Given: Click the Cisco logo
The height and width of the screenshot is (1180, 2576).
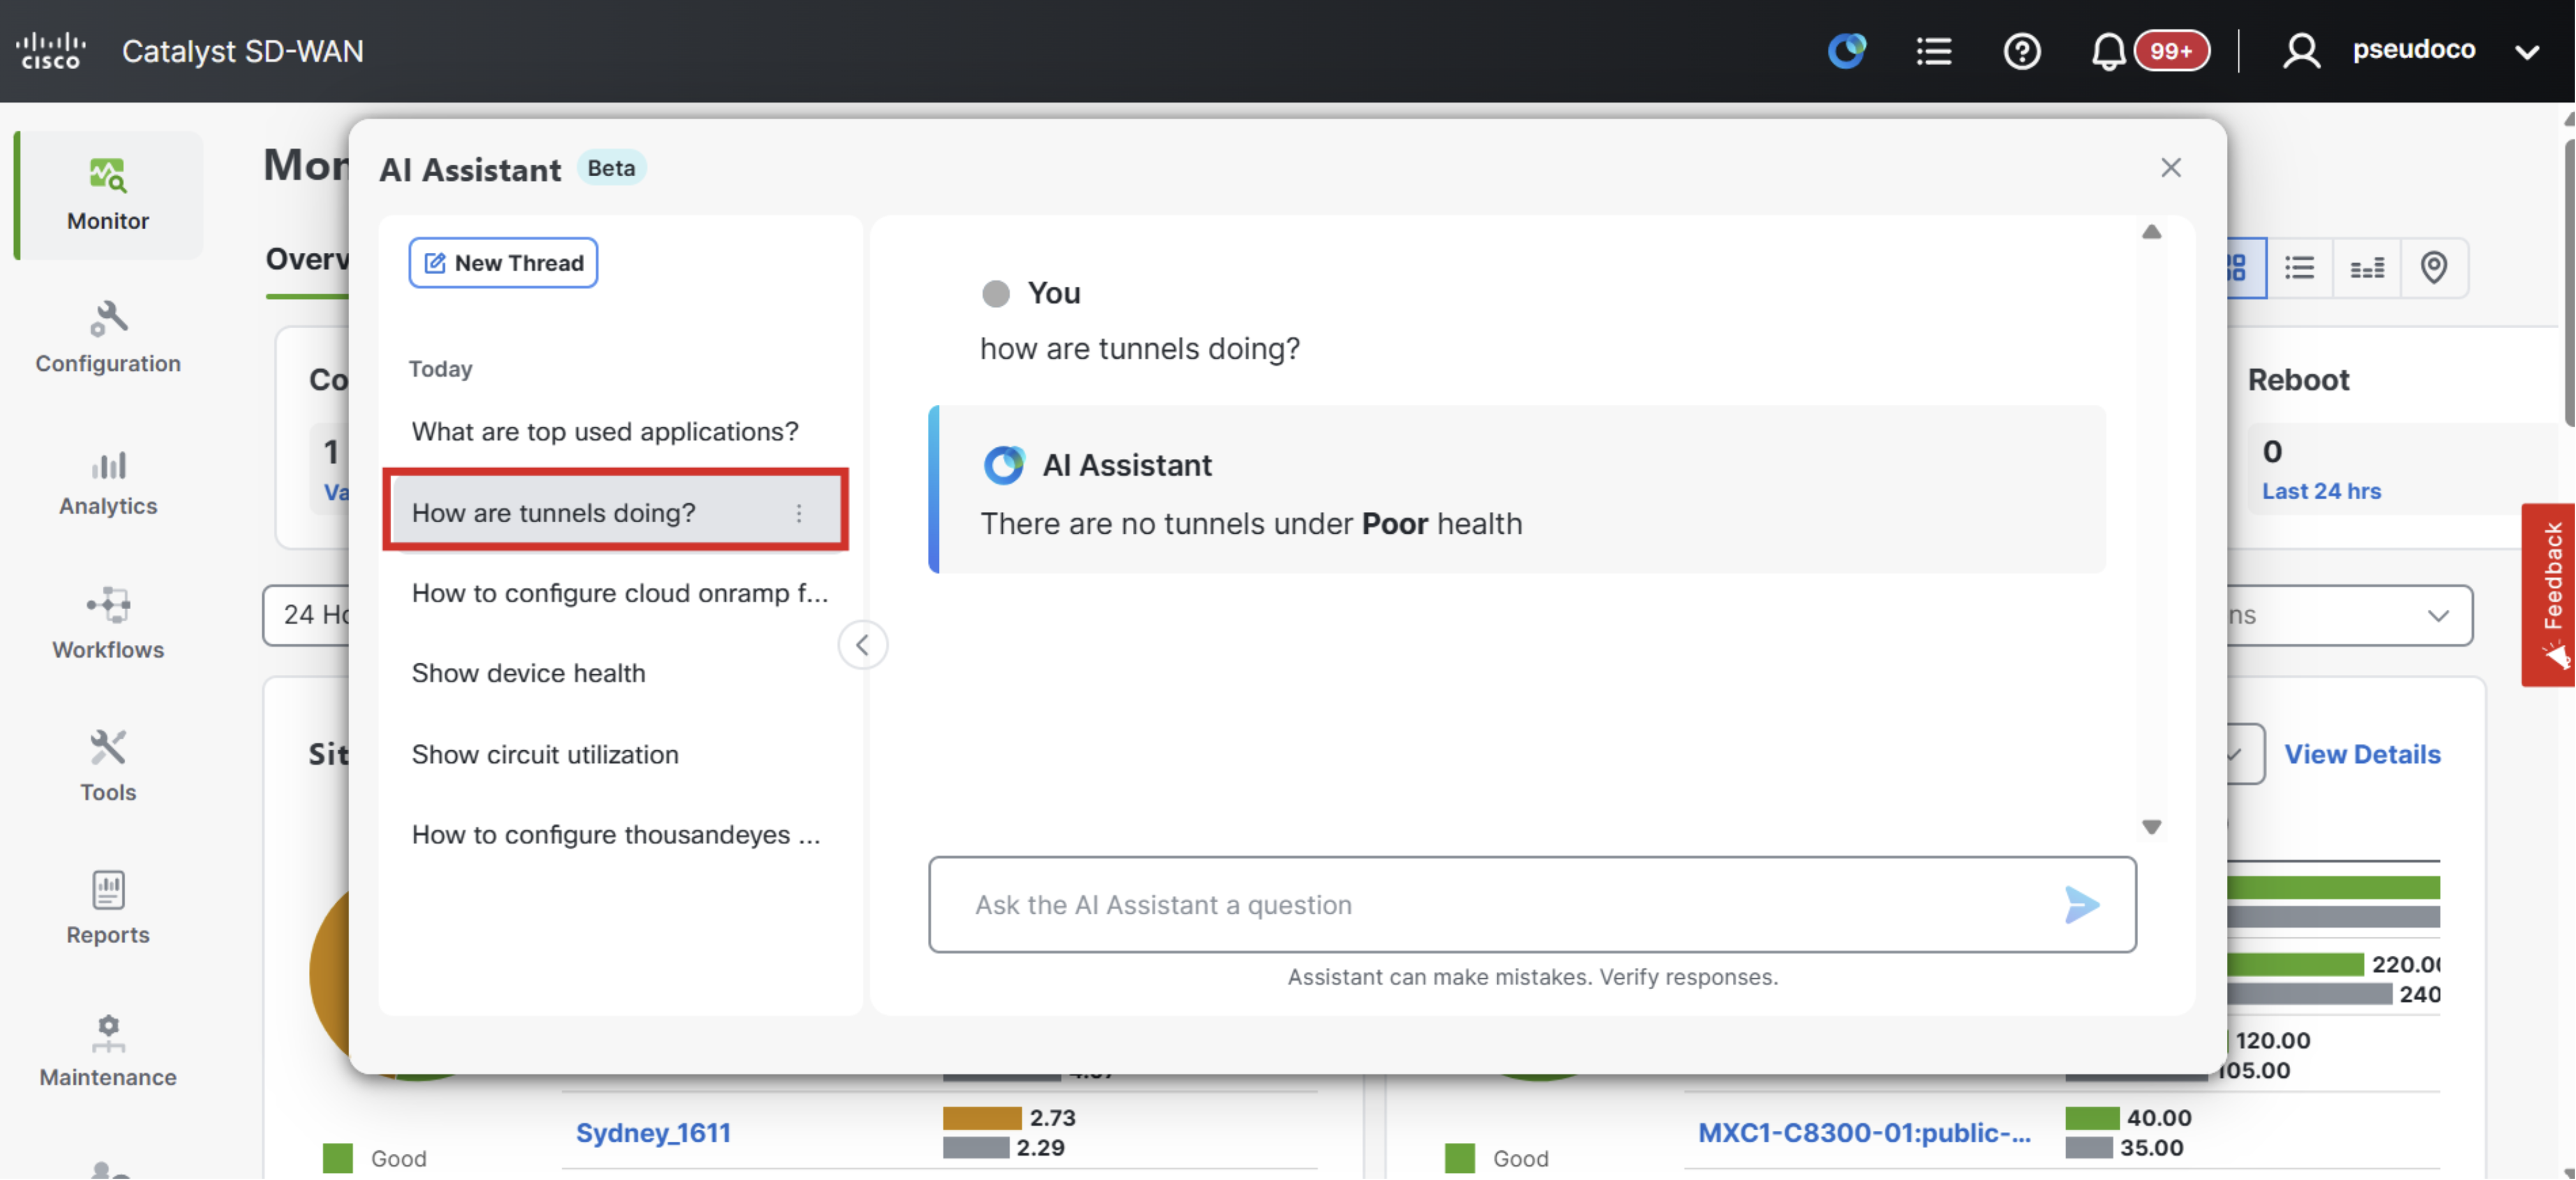Looking at the screenshot, I should point(50,50).
